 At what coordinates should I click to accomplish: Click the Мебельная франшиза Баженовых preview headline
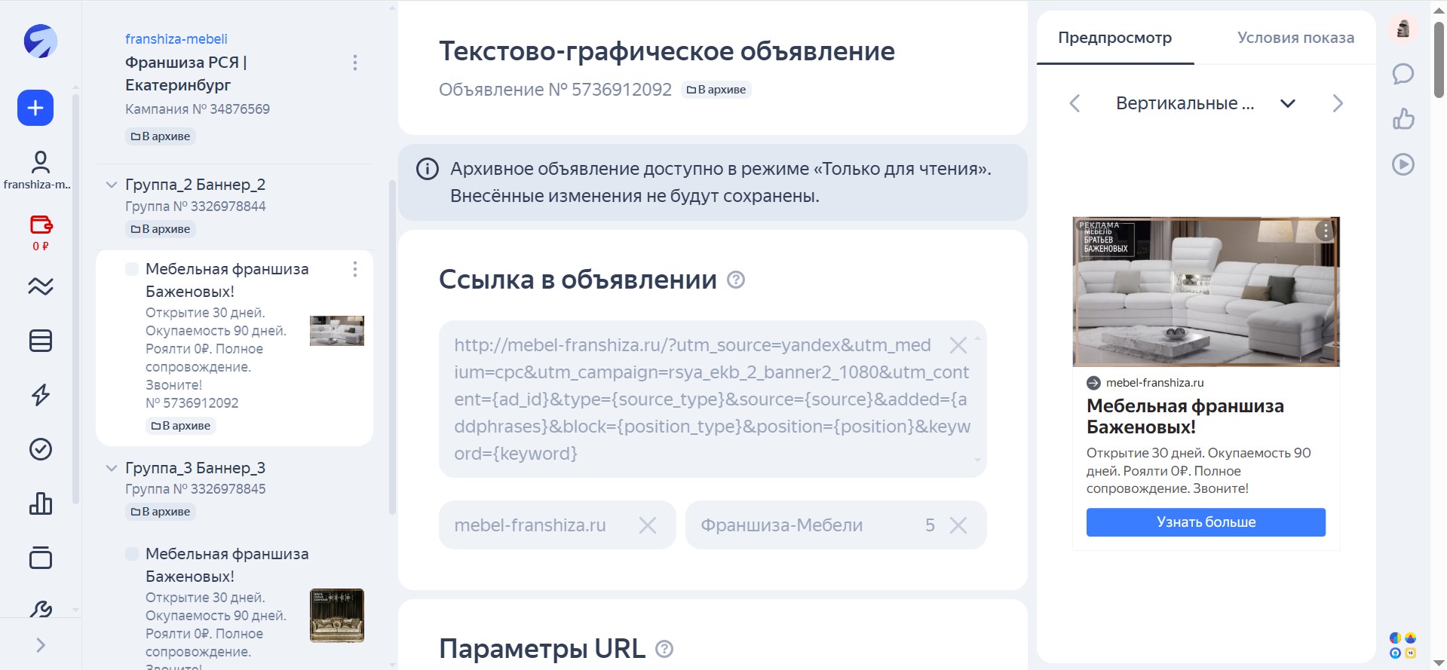point(1185,416)
